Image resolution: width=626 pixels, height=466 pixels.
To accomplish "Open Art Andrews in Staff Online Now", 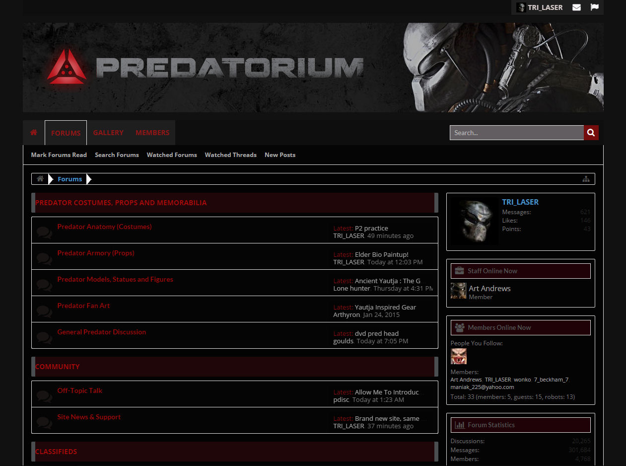I will point(489,288).
